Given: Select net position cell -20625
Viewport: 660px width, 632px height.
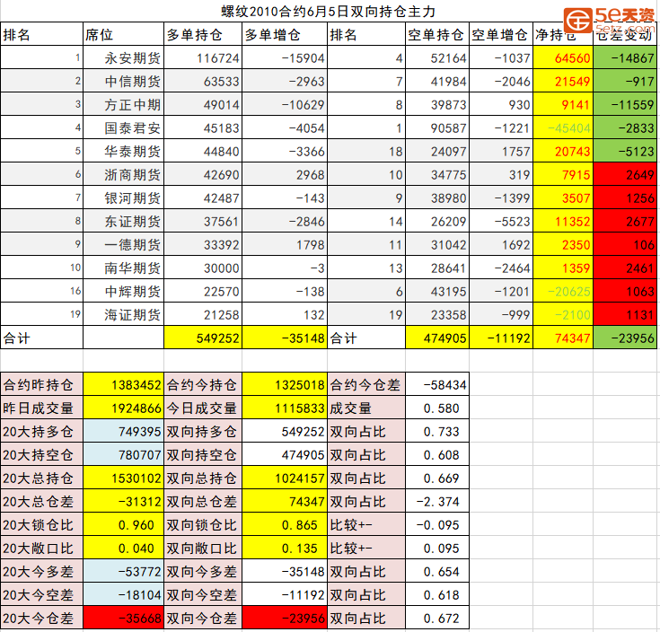Looking at the screenshot, I should pos(563,291).
